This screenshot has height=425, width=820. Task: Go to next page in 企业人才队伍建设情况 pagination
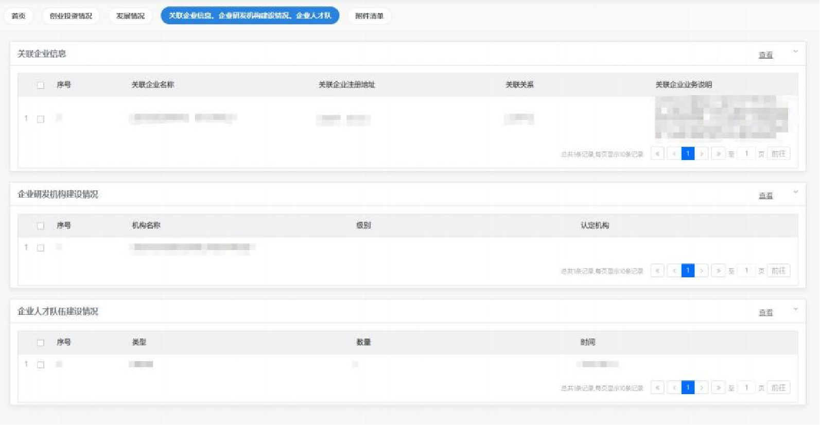point(702,387)
